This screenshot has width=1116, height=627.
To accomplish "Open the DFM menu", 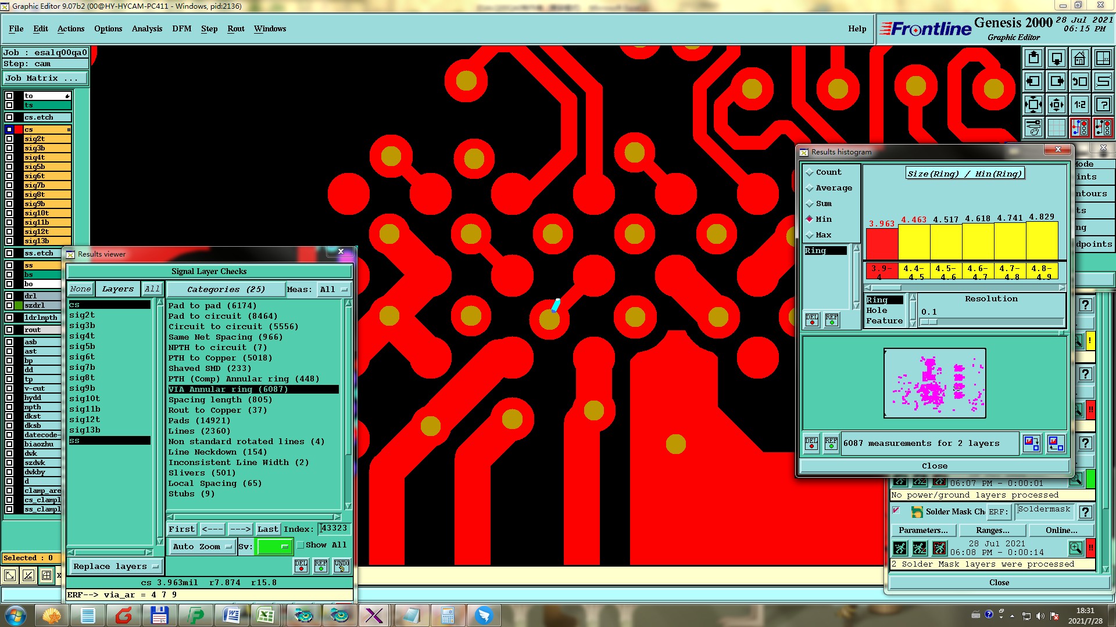I will click(x=181, y=28).
